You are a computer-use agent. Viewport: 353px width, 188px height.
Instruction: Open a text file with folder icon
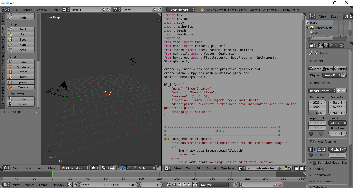(x=285, y=168)
